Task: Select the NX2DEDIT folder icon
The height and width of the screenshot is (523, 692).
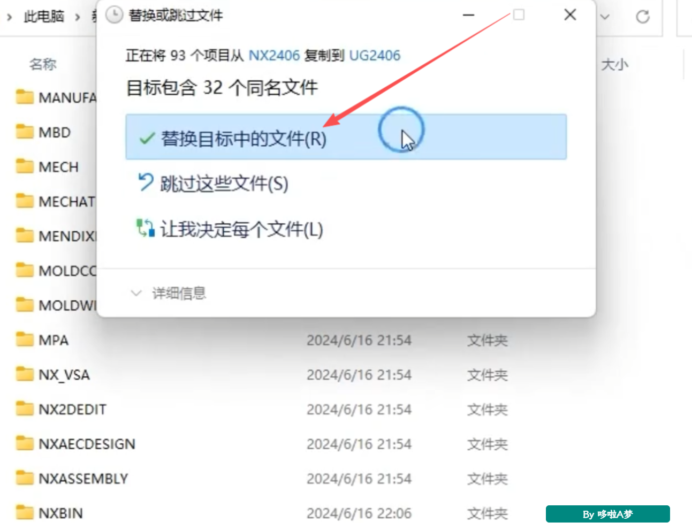Action: (25, 409)
